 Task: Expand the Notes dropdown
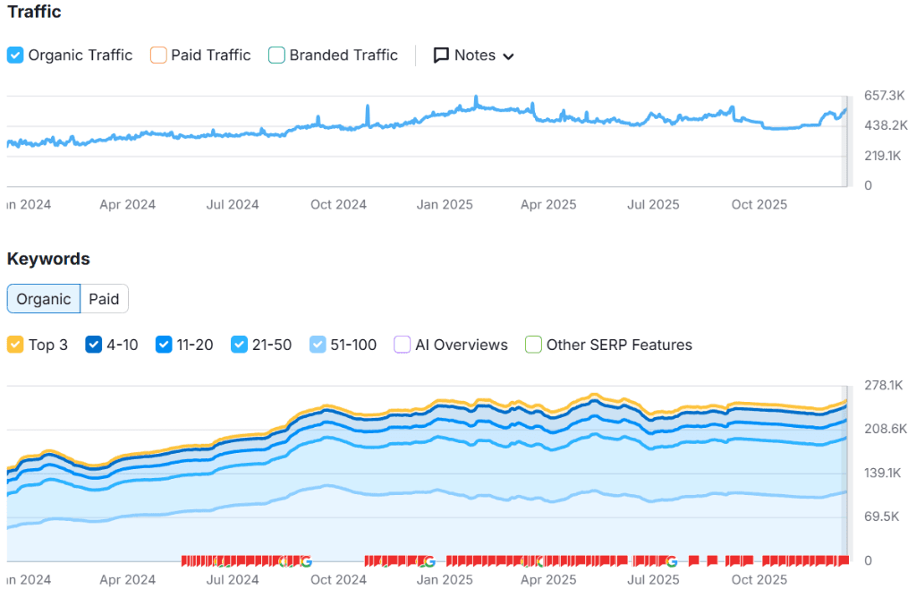pos(507,55)
